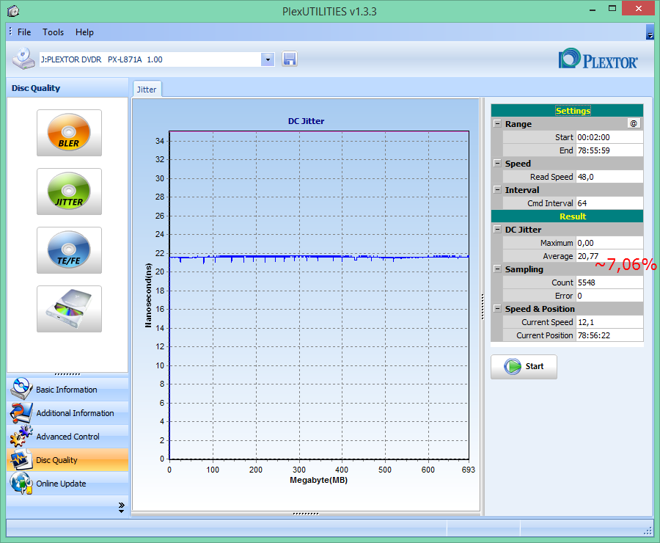Click the DC Jitter Average value
660x543 pixels.
[609, 256]
